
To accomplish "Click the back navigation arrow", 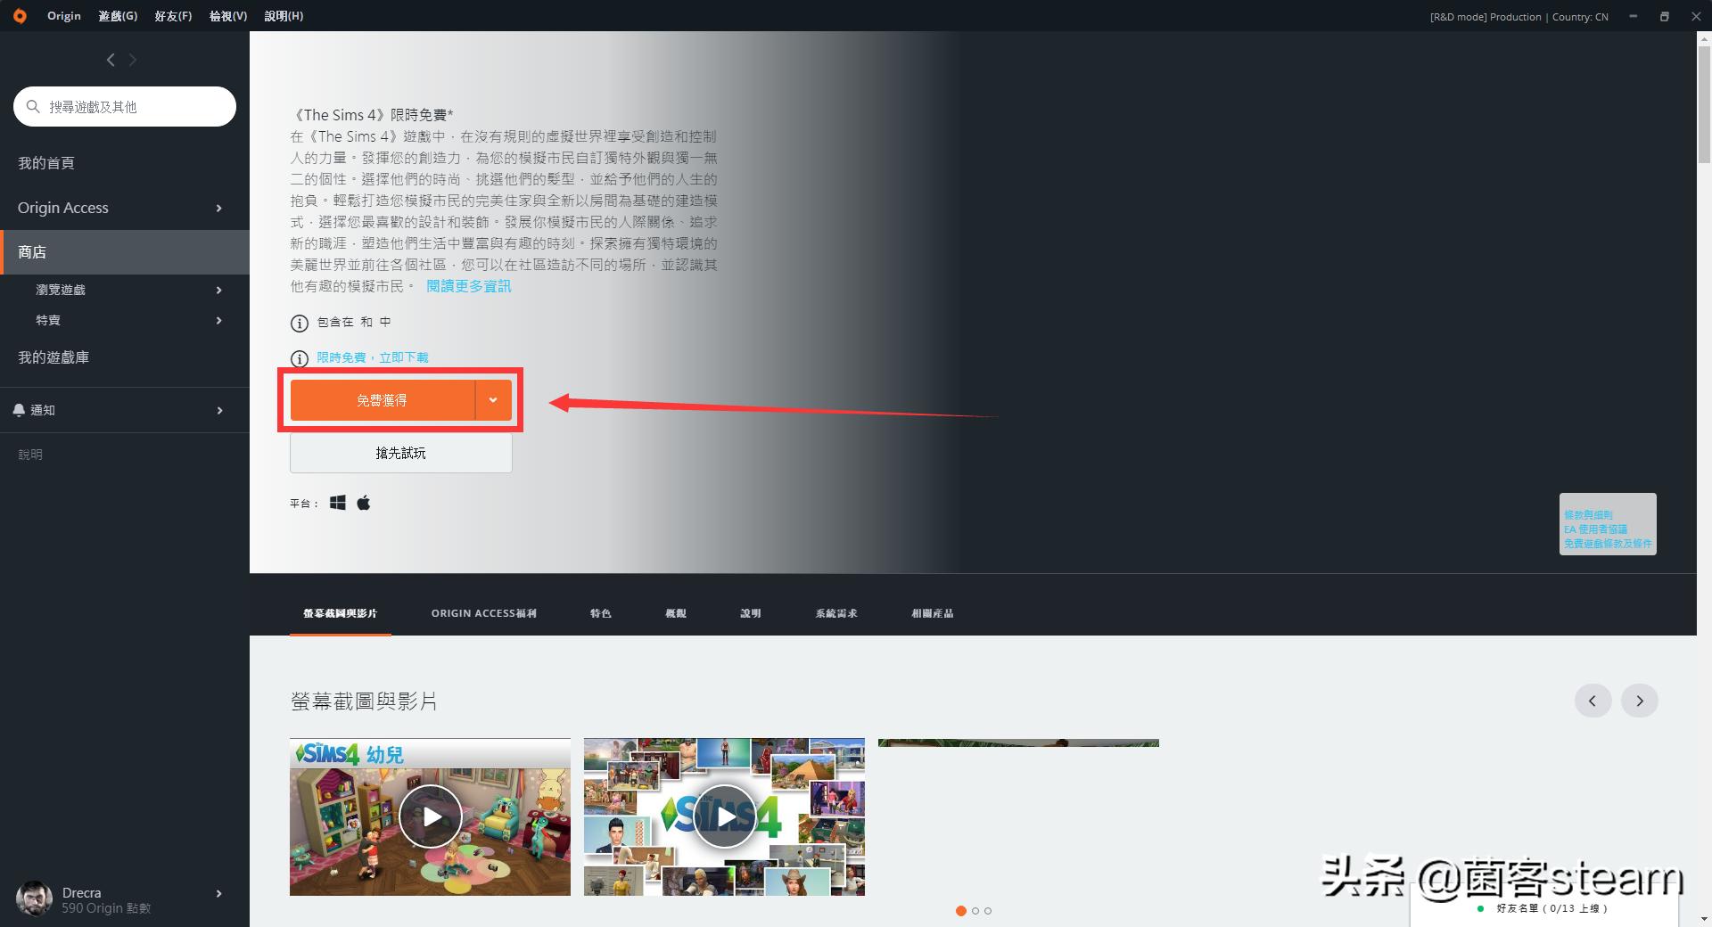I will (x=111, y=60).
